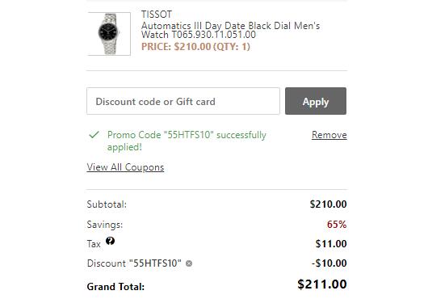Click the Savings label text
Image resolution: width=428 pixels, height=299 pixels.
105,225
